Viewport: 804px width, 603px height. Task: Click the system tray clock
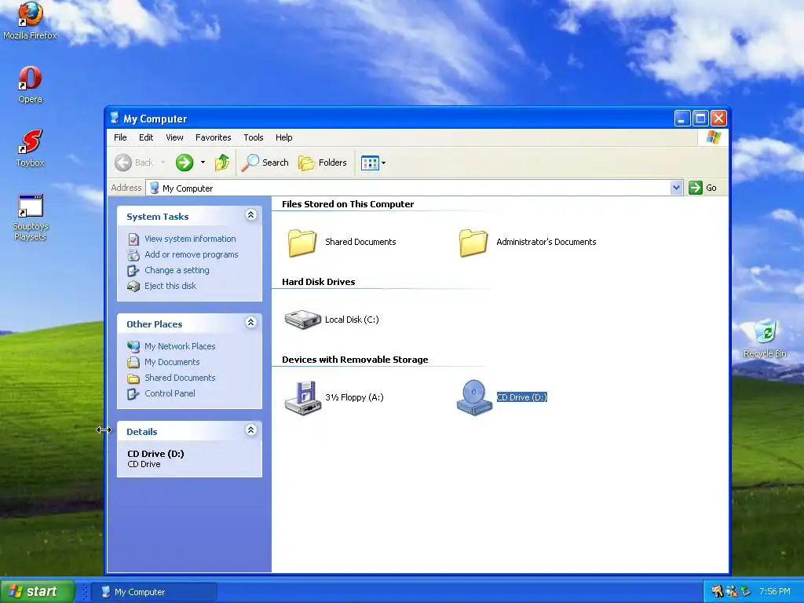(775, 592)
